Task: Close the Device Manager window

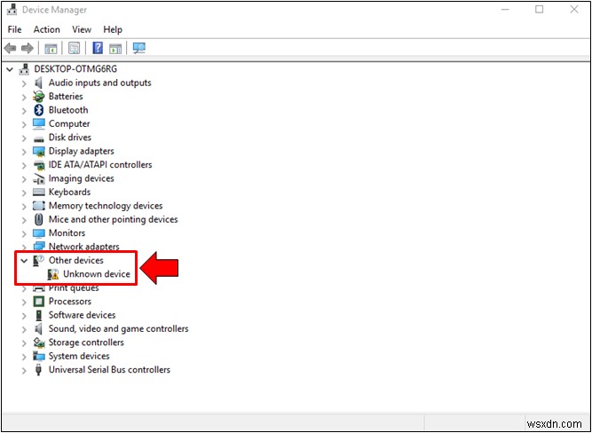Action: point(574,10)
